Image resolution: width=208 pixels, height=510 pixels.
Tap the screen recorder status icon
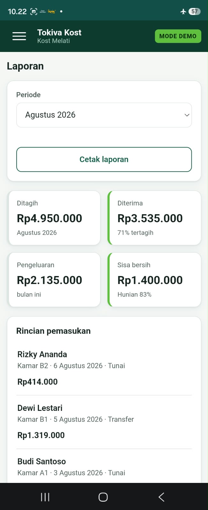[33, 12]
